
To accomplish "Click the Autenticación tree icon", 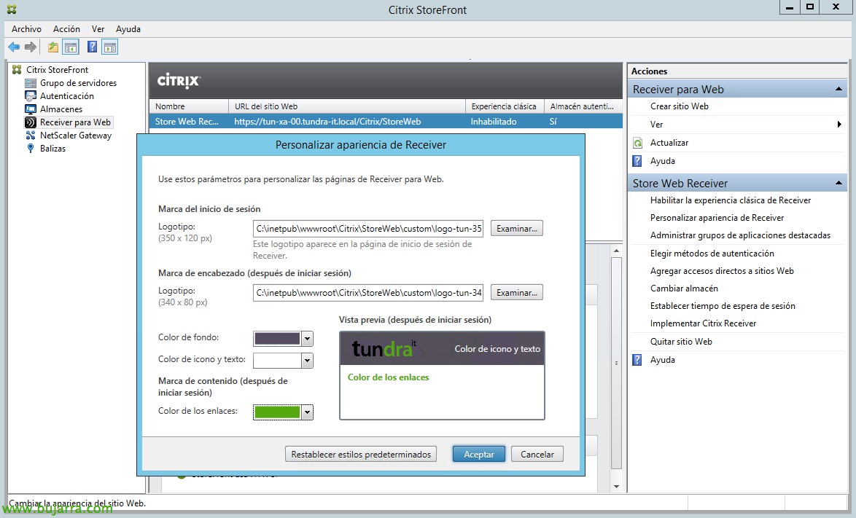I will [x=31, y=96].
